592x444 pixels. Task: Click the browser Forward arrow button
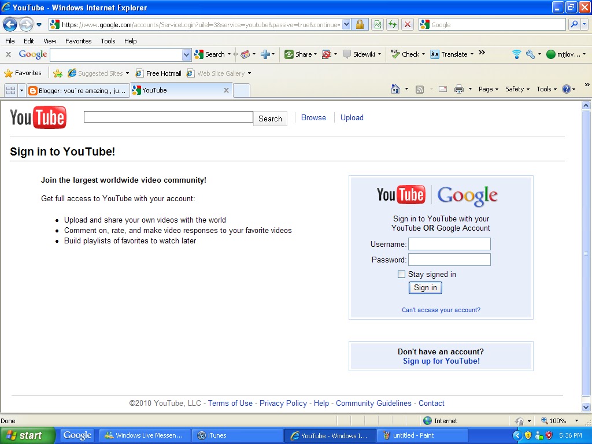26,25
